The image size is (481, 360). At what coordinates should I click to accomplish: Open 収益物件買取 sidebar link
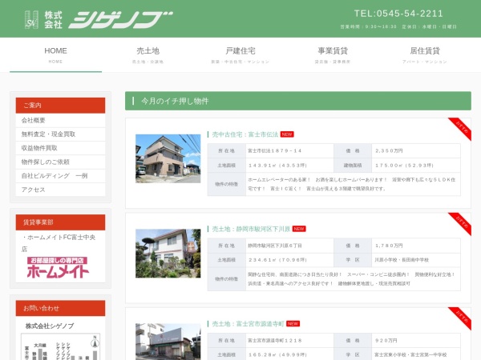(60, 148)
